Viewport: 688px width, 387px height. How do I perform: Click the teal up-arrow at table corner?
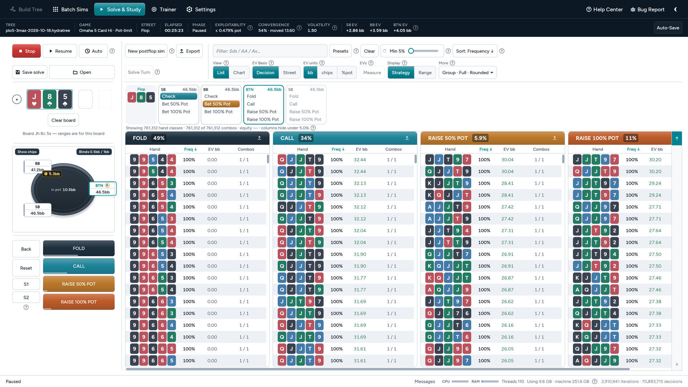coord(677,138)
